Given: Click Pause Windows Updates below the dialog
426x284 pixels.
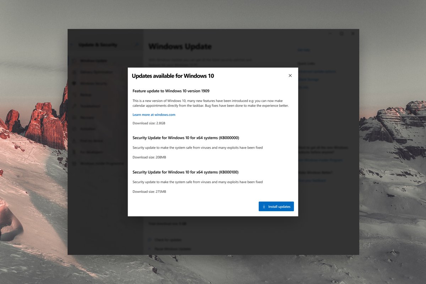Looking at the screenshot, I should click(x=173, y=249).
